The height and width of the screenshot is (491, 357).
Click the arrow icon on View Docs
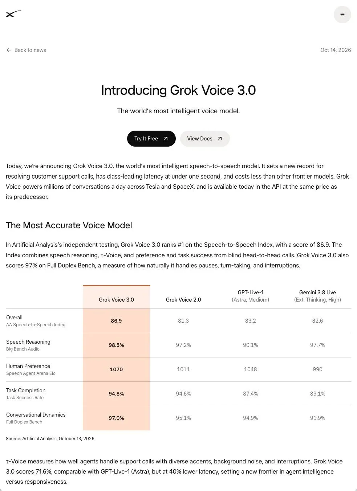click(220, 139)
